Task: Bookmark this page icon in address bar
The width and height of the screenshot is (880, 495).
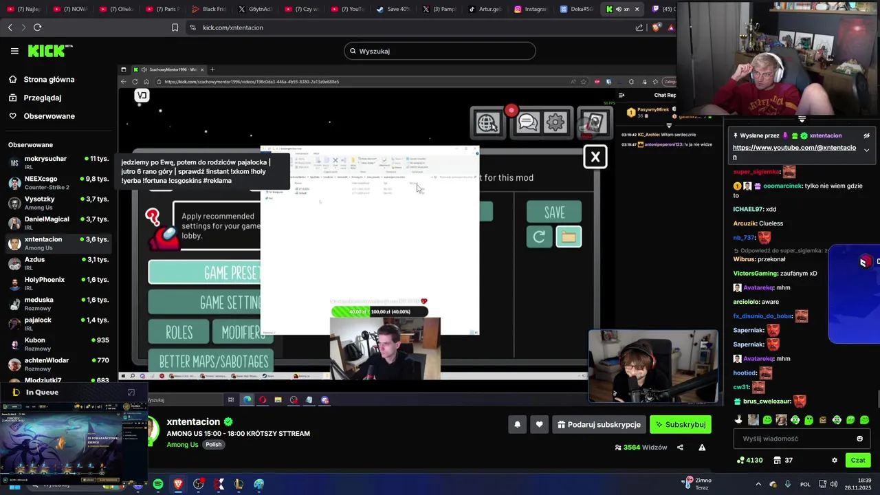Action: tap(175, 27)
